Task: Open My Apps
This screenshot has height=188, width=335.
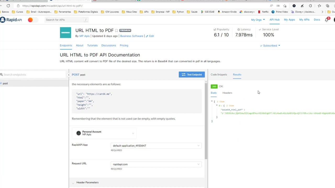Action: (x=289, y=20)
